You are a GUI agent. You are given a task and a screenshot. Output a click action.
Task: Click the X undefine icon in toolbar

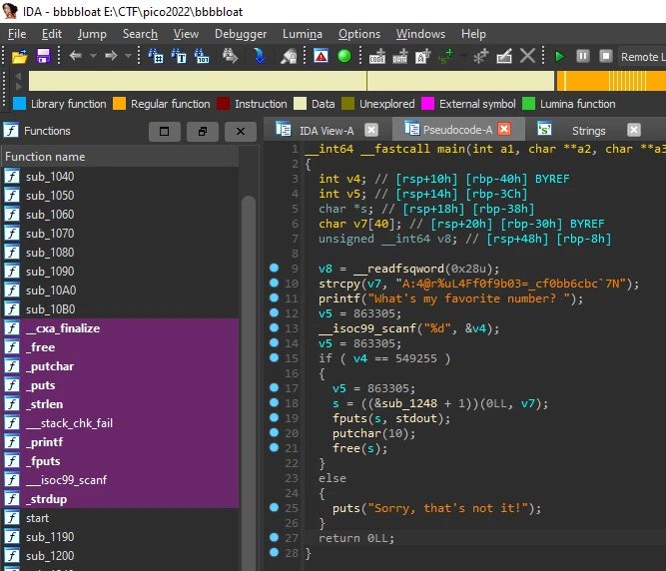click(x=527, y=56)
